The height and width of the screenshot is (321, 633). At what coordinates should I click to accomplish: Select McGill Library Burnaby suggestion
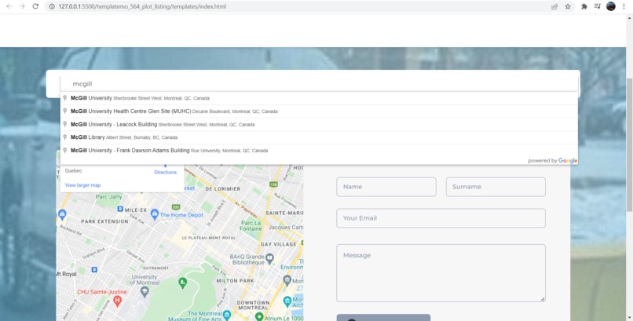(x=319, y=137)
